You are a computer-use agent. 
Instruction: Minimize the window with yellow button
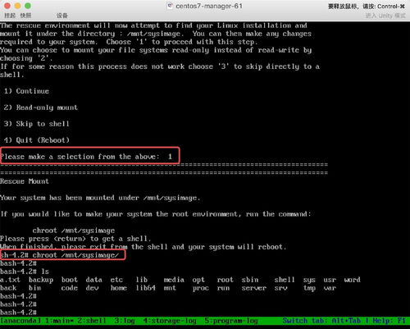pos(17,6)
